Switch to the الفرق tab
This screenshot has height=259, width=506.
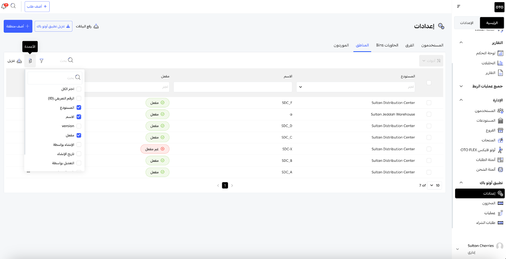(x=410, y=45)
